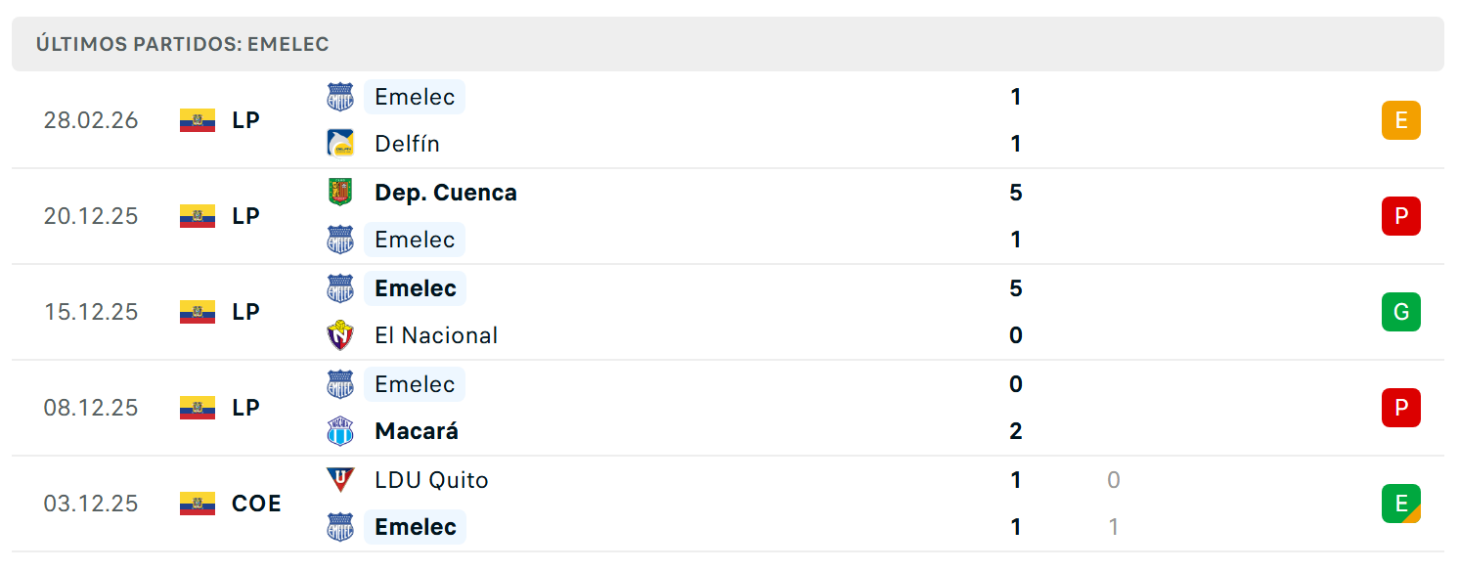Select the Delfín team name
Image resolution: width=1459 pixels, height=571 pixels.
407,144
